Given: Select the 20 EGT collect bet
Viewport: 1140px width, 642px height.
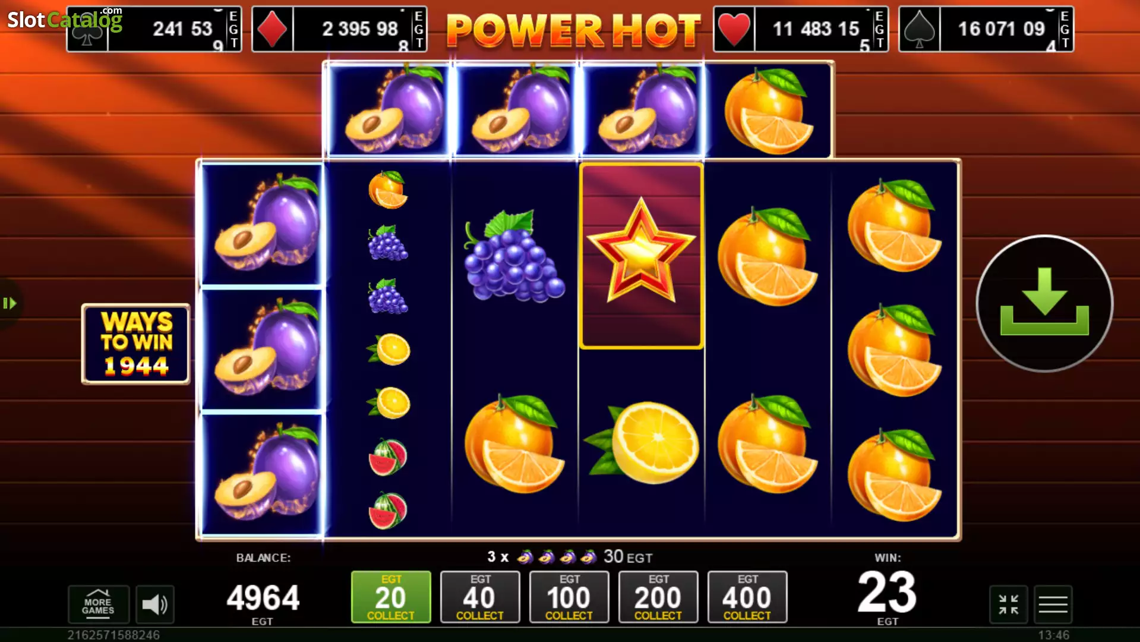Looking at the screenshot, I should [x=391, y=597].
